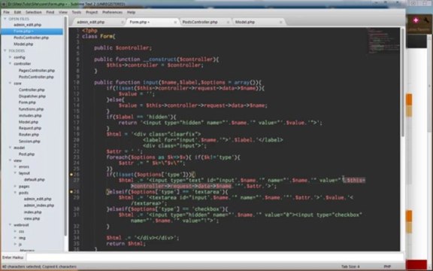Click the Enter Haiku input field
This screenshot has width=433, height=271.
tap(215, 257)
